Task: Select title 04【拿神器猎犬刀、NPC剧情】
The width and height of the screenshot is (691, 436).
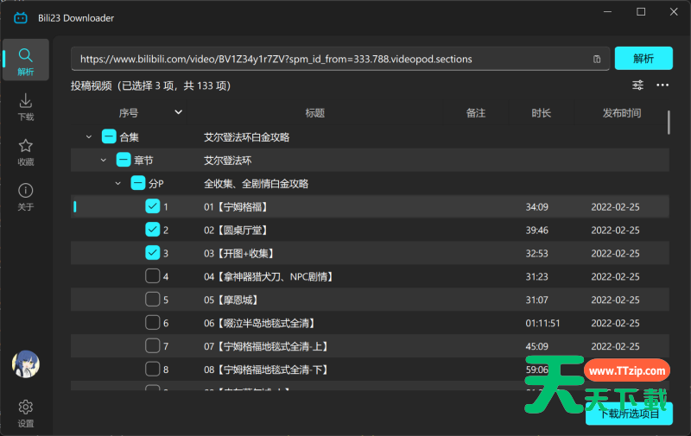Action: click(x=269, y=277)
